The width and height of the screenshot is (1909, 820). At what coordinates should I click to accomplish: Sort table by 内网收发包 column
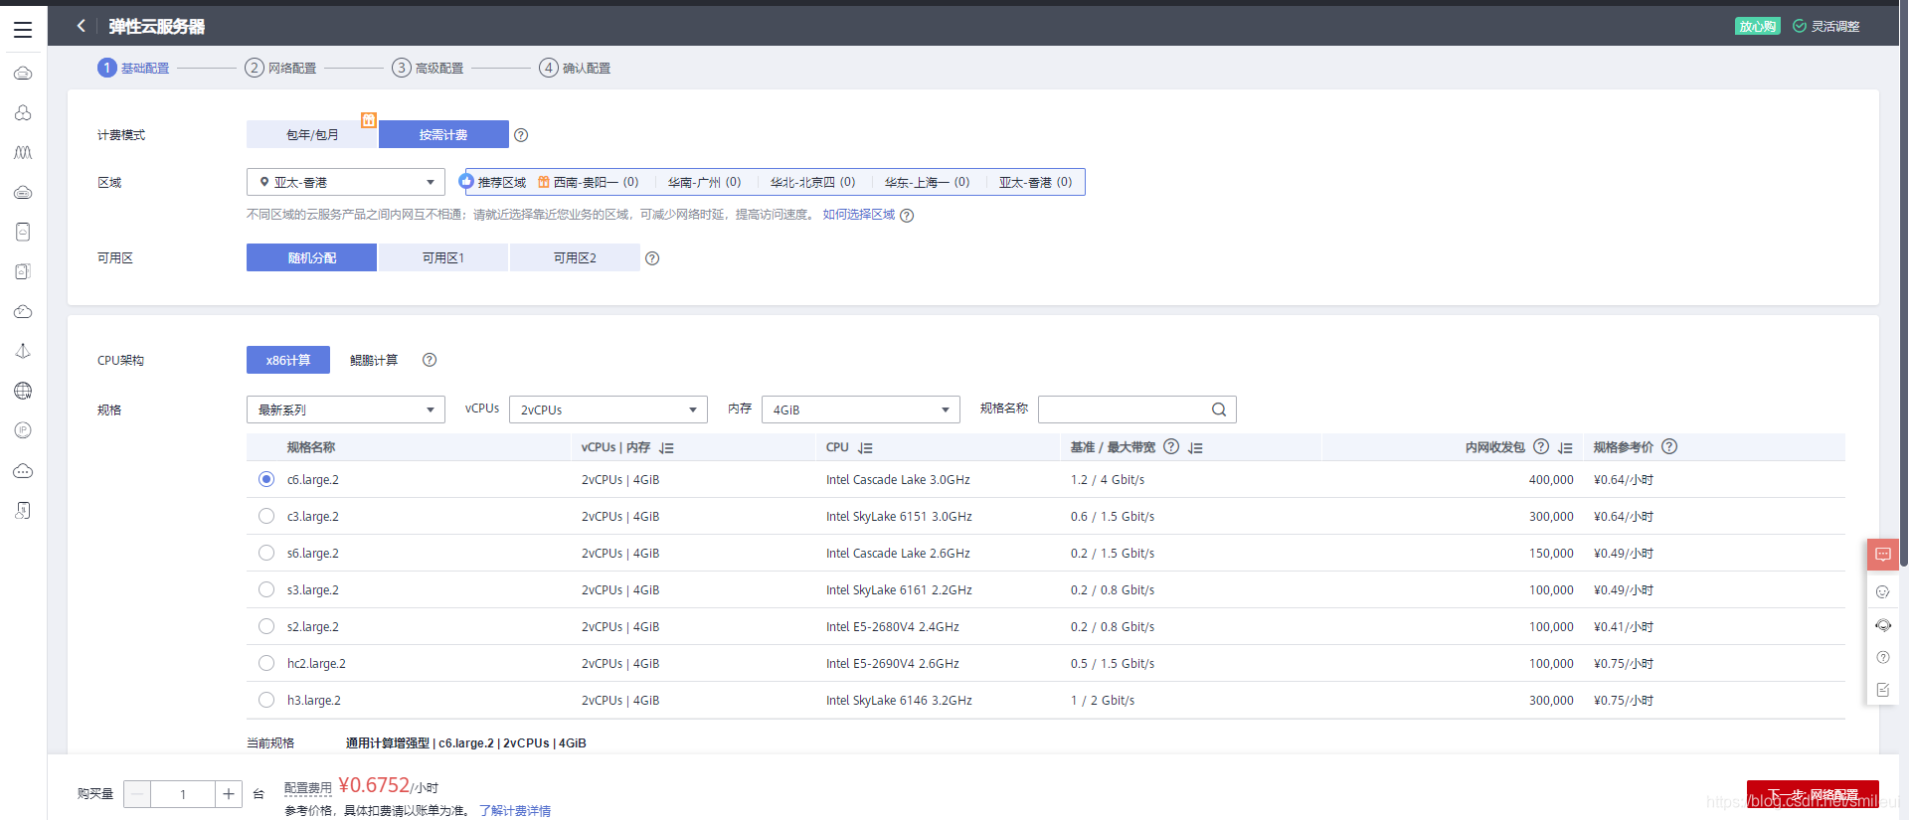1565,448
